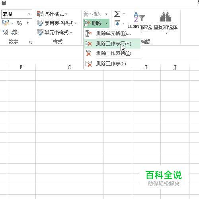The image size is (199, 199).
Task: Expand the 插入 dropdown arrow
Action: pyautogui.click(x=106, y=14)
